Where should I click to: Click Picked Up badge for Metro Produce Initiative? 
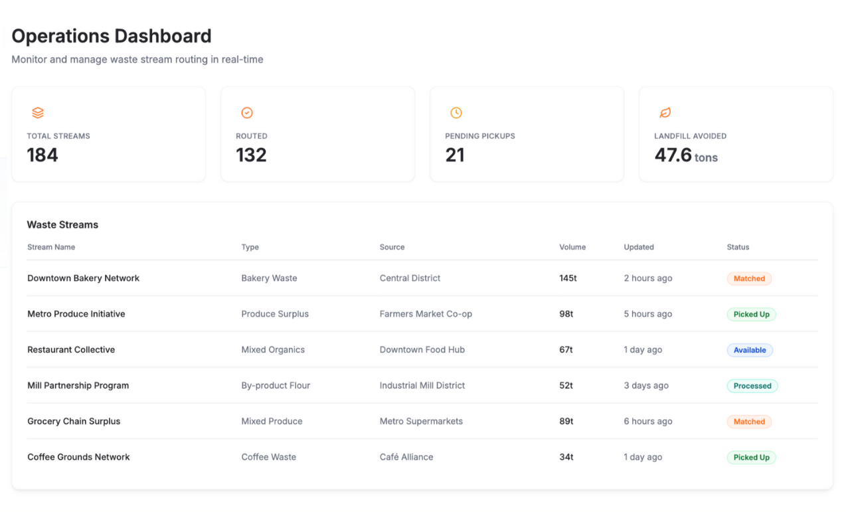tap(751, 315)
